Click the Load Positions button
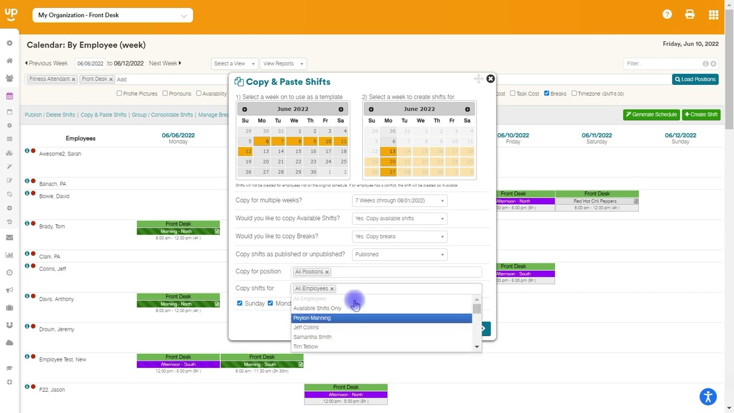The image size is (734, 413). pos(695,79)
